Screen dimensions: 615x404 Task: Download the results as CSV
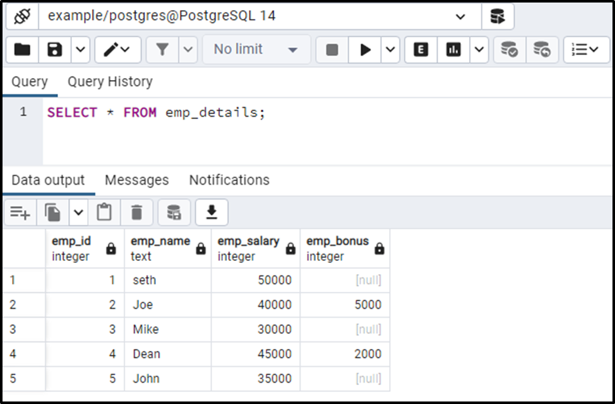[212, 212]
